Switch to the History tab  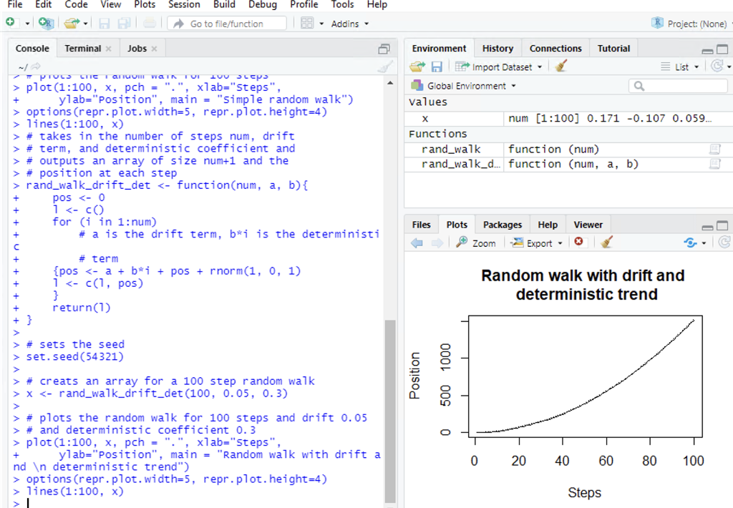497,48
